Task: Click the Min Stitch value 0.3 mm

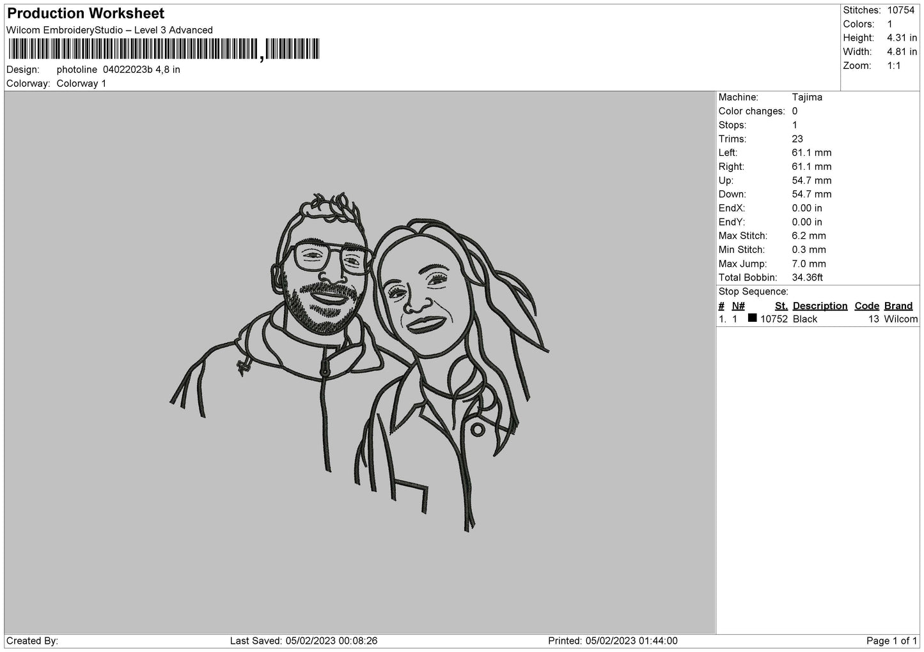Action: coord(809,250)
